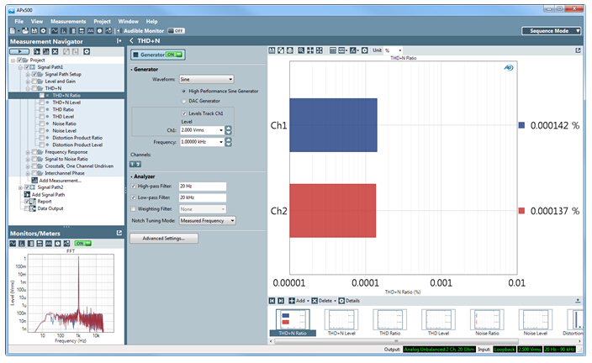Go to first result using skip-back icon

(x=272, y=301)
